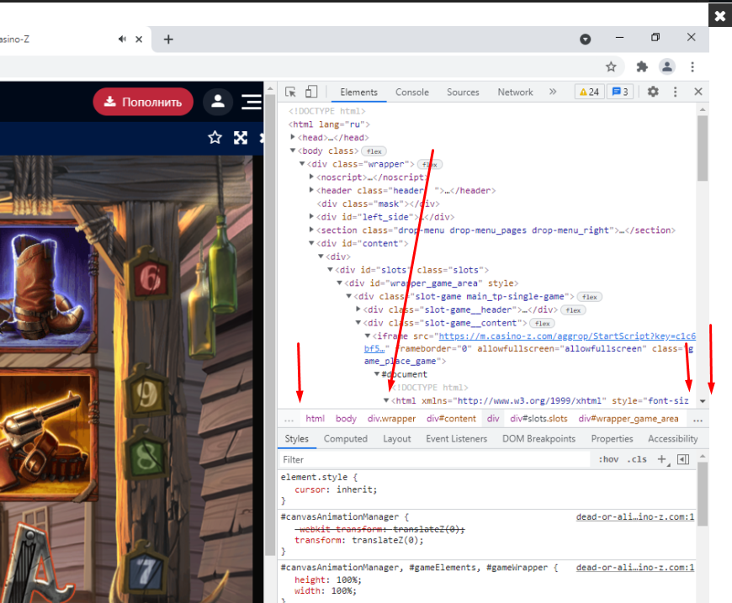The height and width of the screenshot is (603, 732).
Task: Toggle the device toolbar icon
Action: (310, 92)
